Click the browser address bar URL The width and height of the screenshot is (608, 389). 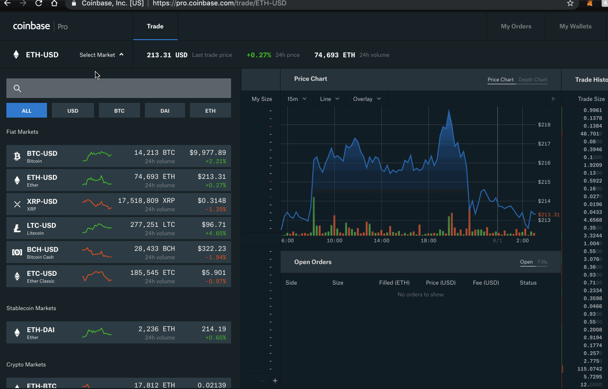[219, 3]
